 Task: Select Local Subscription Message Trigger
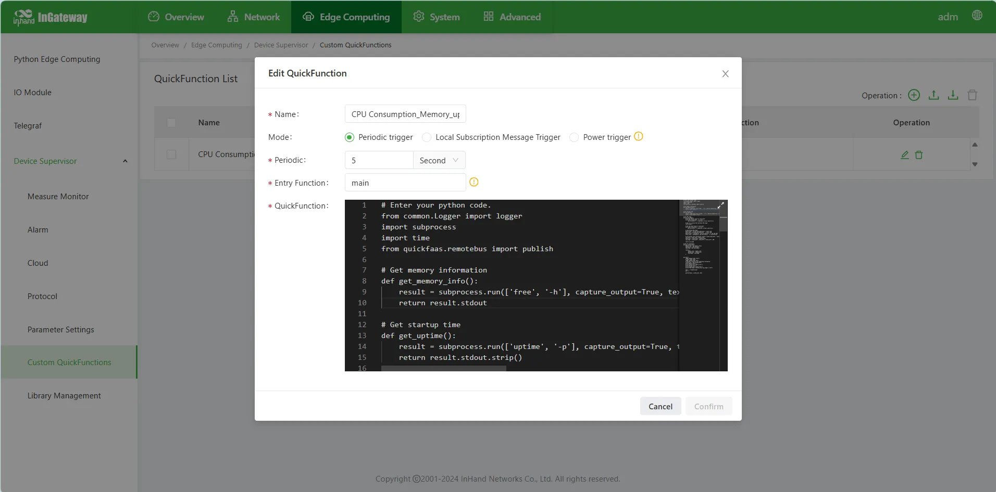427,137
